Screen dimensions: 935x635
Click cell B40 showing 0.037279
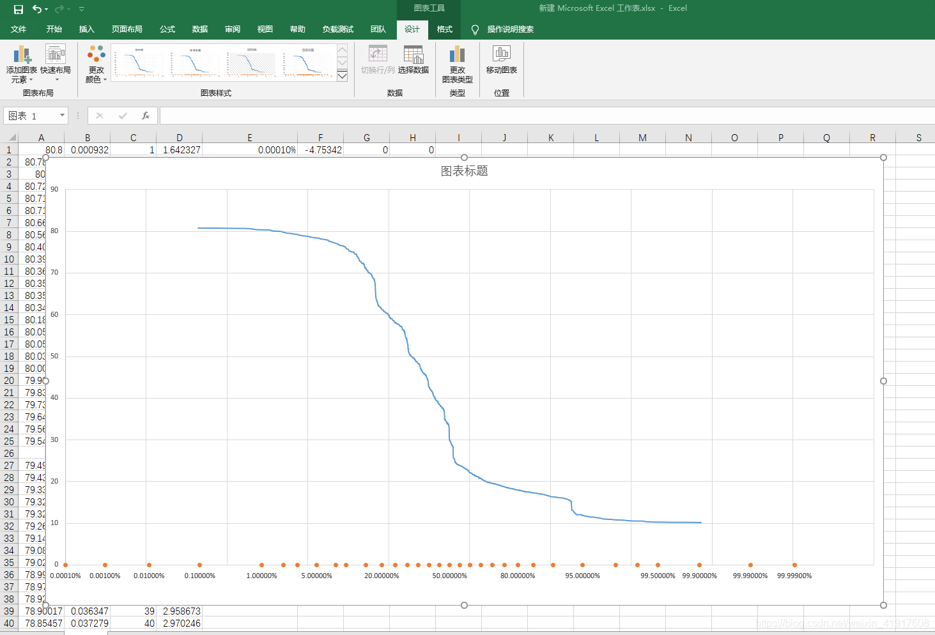(x=88, y=624)
